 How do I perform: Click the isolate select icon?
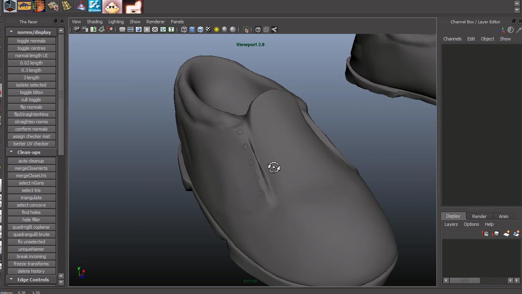[246, 29]
